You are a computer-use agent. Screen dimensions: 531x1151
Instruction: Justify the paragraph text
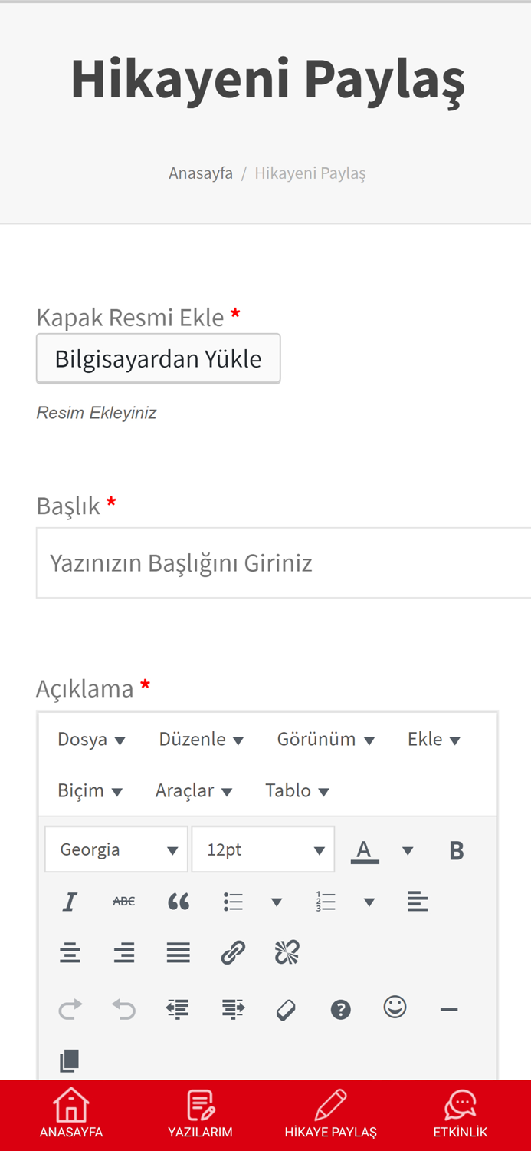179,951
